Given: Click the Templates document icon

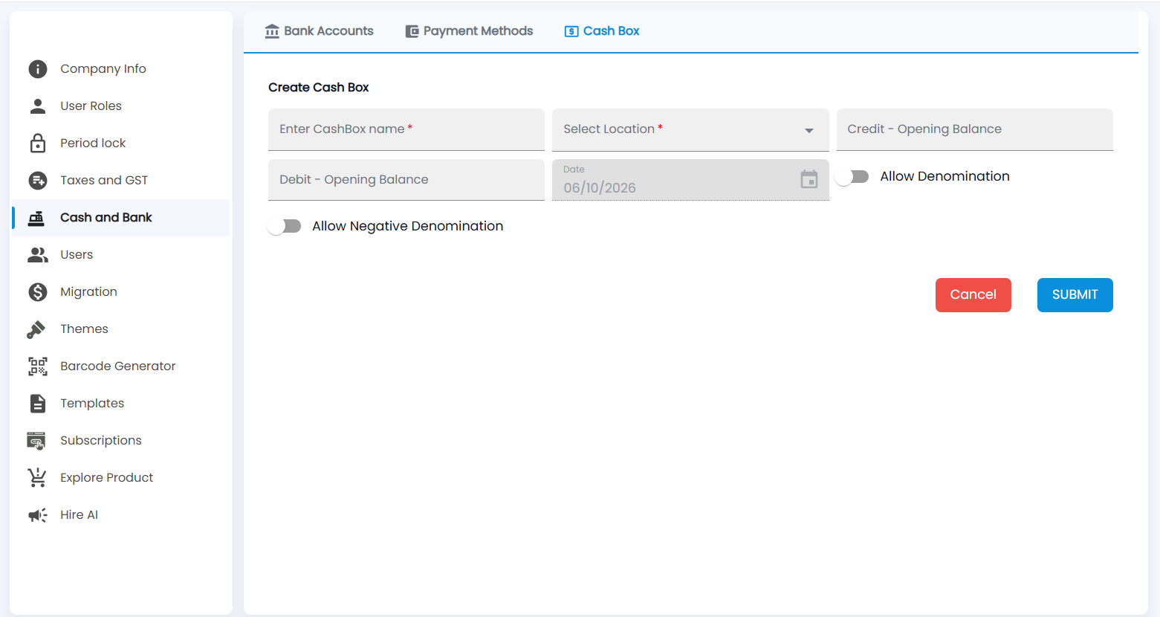Looking at the screenshot, I should pyautogui.click(x=38, y=404).
